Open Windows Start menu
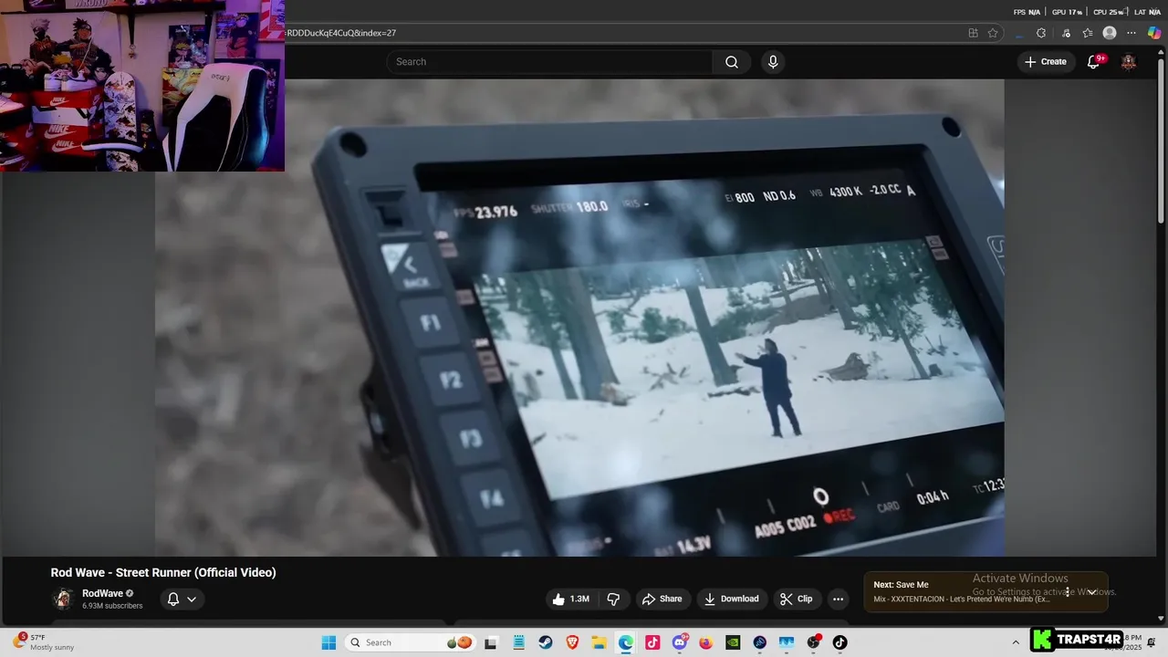 (328, 642)
